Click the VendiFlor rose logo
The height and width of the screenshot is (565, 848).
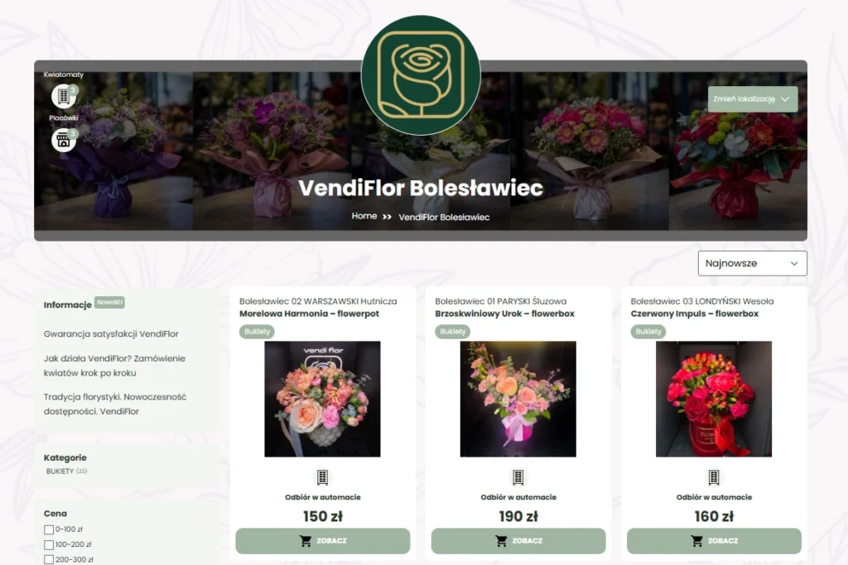[421, 75]
